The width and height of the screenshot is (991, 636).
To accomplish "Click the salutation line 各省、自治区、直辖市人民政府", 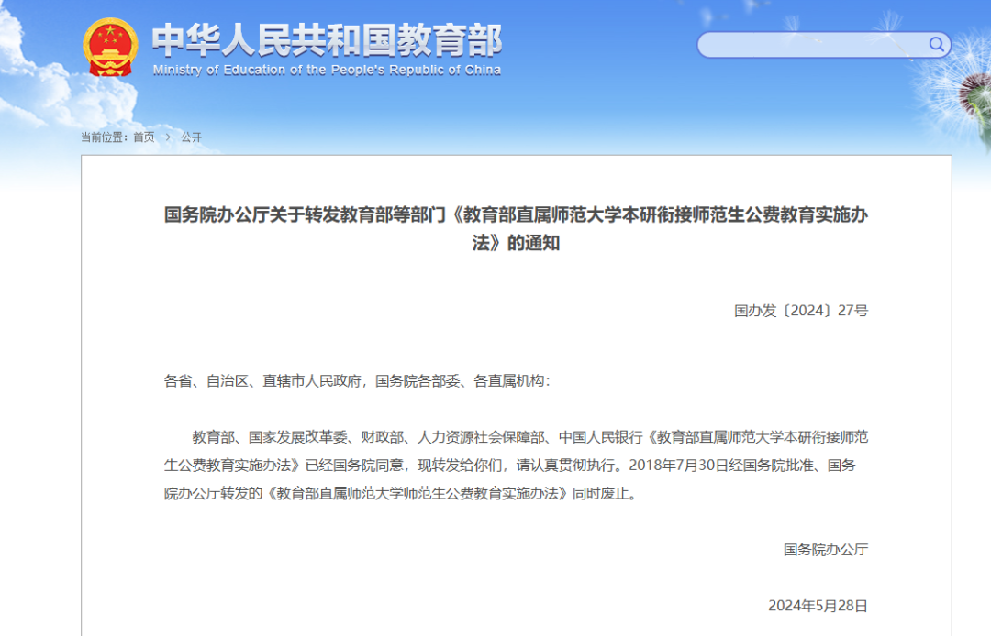I will coord(357,381).
